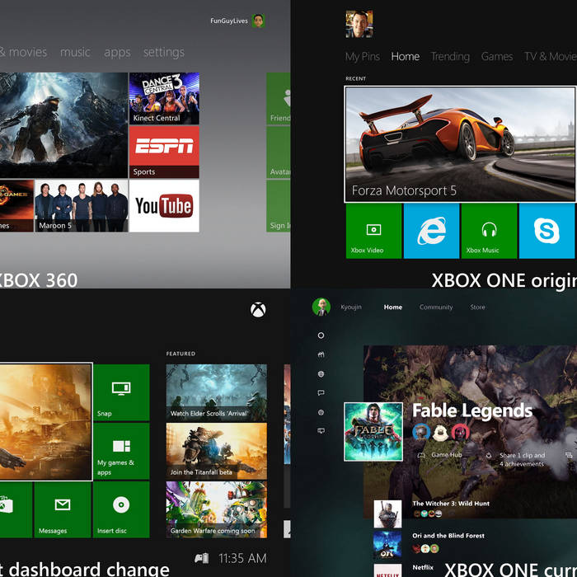This screenshot has height=577, width=577.
Task: Open the gear settings sidebar icon
Action: (321, 412)
